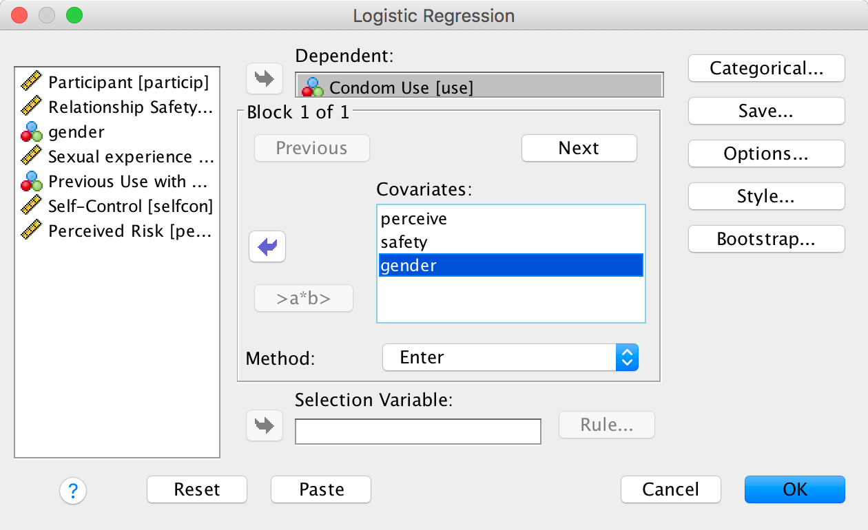Open help with the question mark icon
The width and height of the screenshot is (868, 530).
(73, 491)
